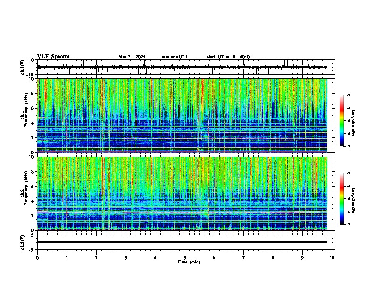The height and width of the screenshot is (289, 374).
Task: Click time axis tick label 3
Action: click(x=126, y=258)
